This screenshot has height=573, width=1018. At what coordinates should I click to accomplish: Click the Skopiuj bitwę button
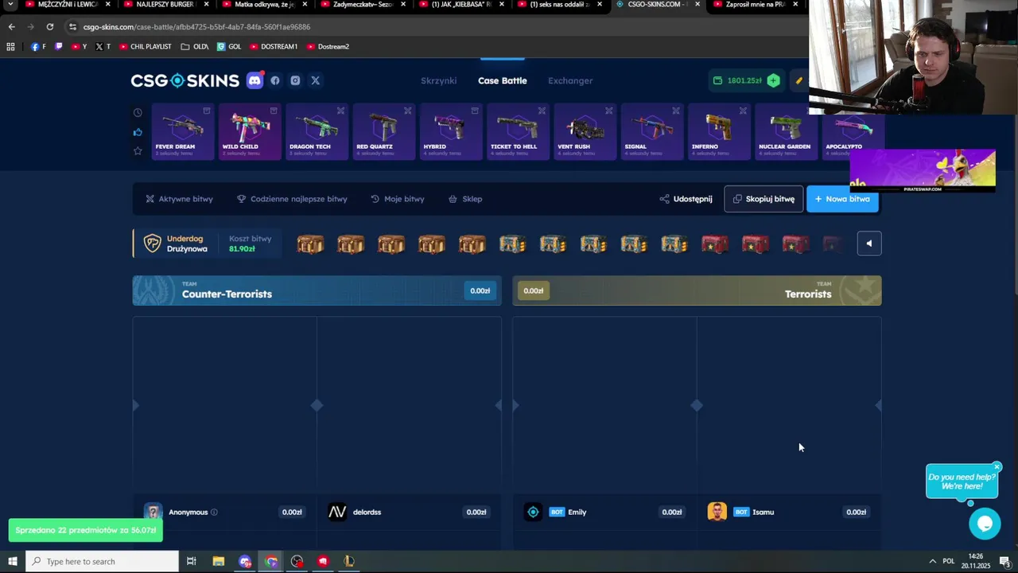point(763,199)
